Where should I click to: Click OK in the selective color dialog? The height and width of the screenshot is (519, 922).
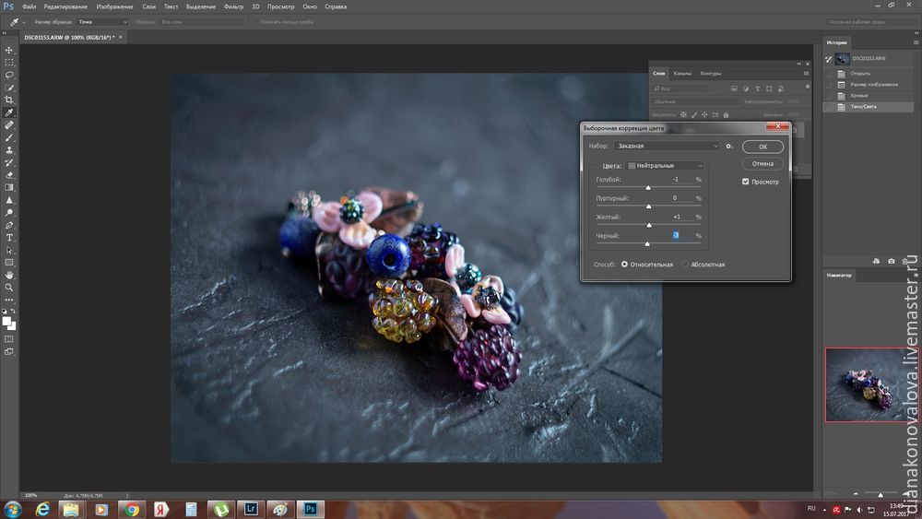763,147
